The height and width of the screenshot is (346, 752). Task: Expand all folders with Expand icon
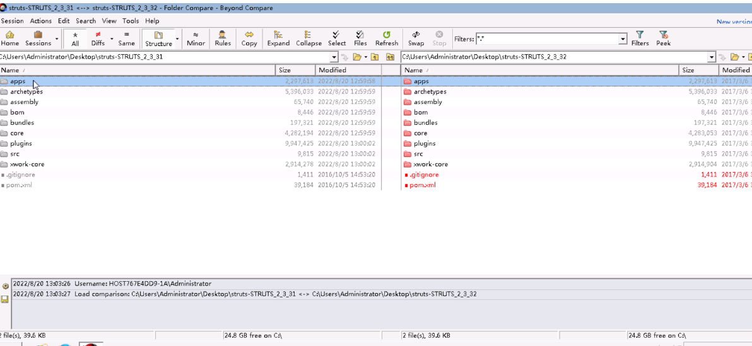point(278,38)
